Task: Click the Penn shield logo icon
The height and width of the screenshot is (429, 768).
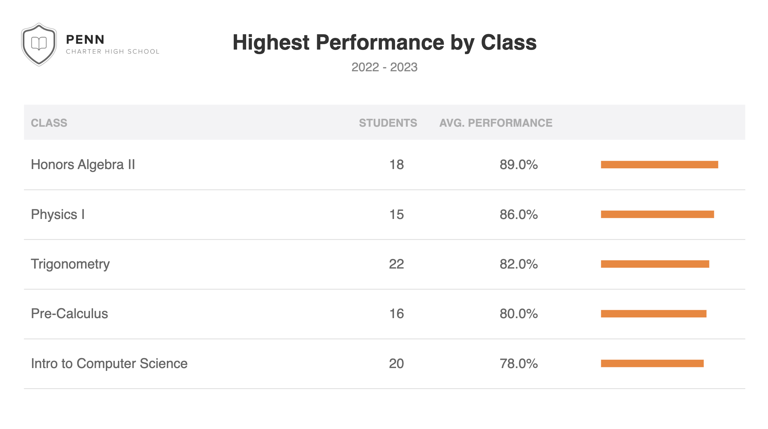Action: pyautogui.click(x=39, y=44)
